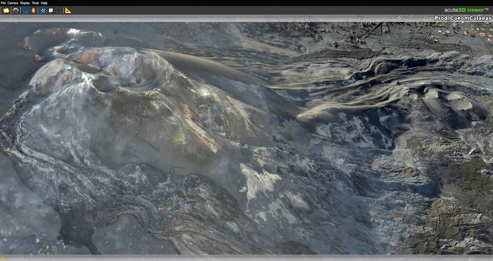Toggle wireframe display mode

click(x=51, y=10)
